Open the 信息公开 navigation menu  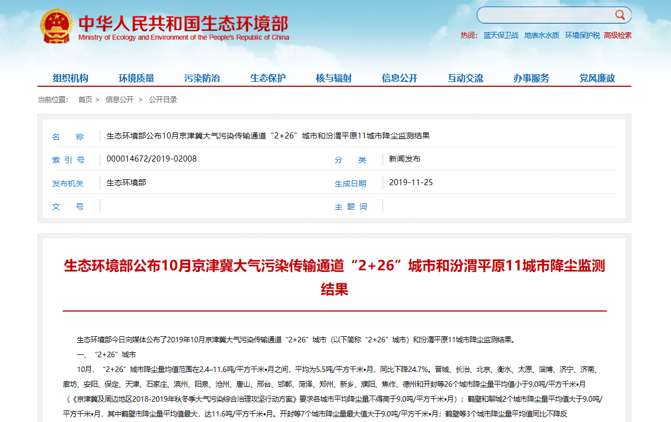point(399,77)
